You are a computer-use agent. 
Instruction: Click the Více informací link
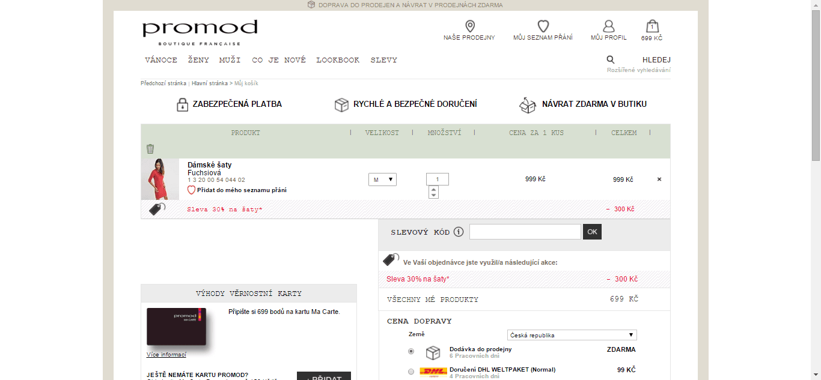pyautogui.click(x=166, y=355)
